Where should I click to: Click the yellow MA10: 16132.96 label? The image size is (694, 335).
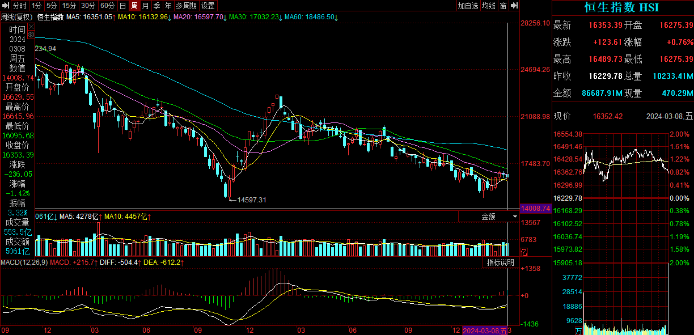click(143, 17)
